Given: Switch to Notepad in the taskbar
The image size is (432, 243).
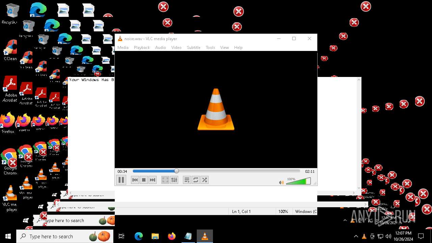Looking at the screenshot, I should click(188, 236).
